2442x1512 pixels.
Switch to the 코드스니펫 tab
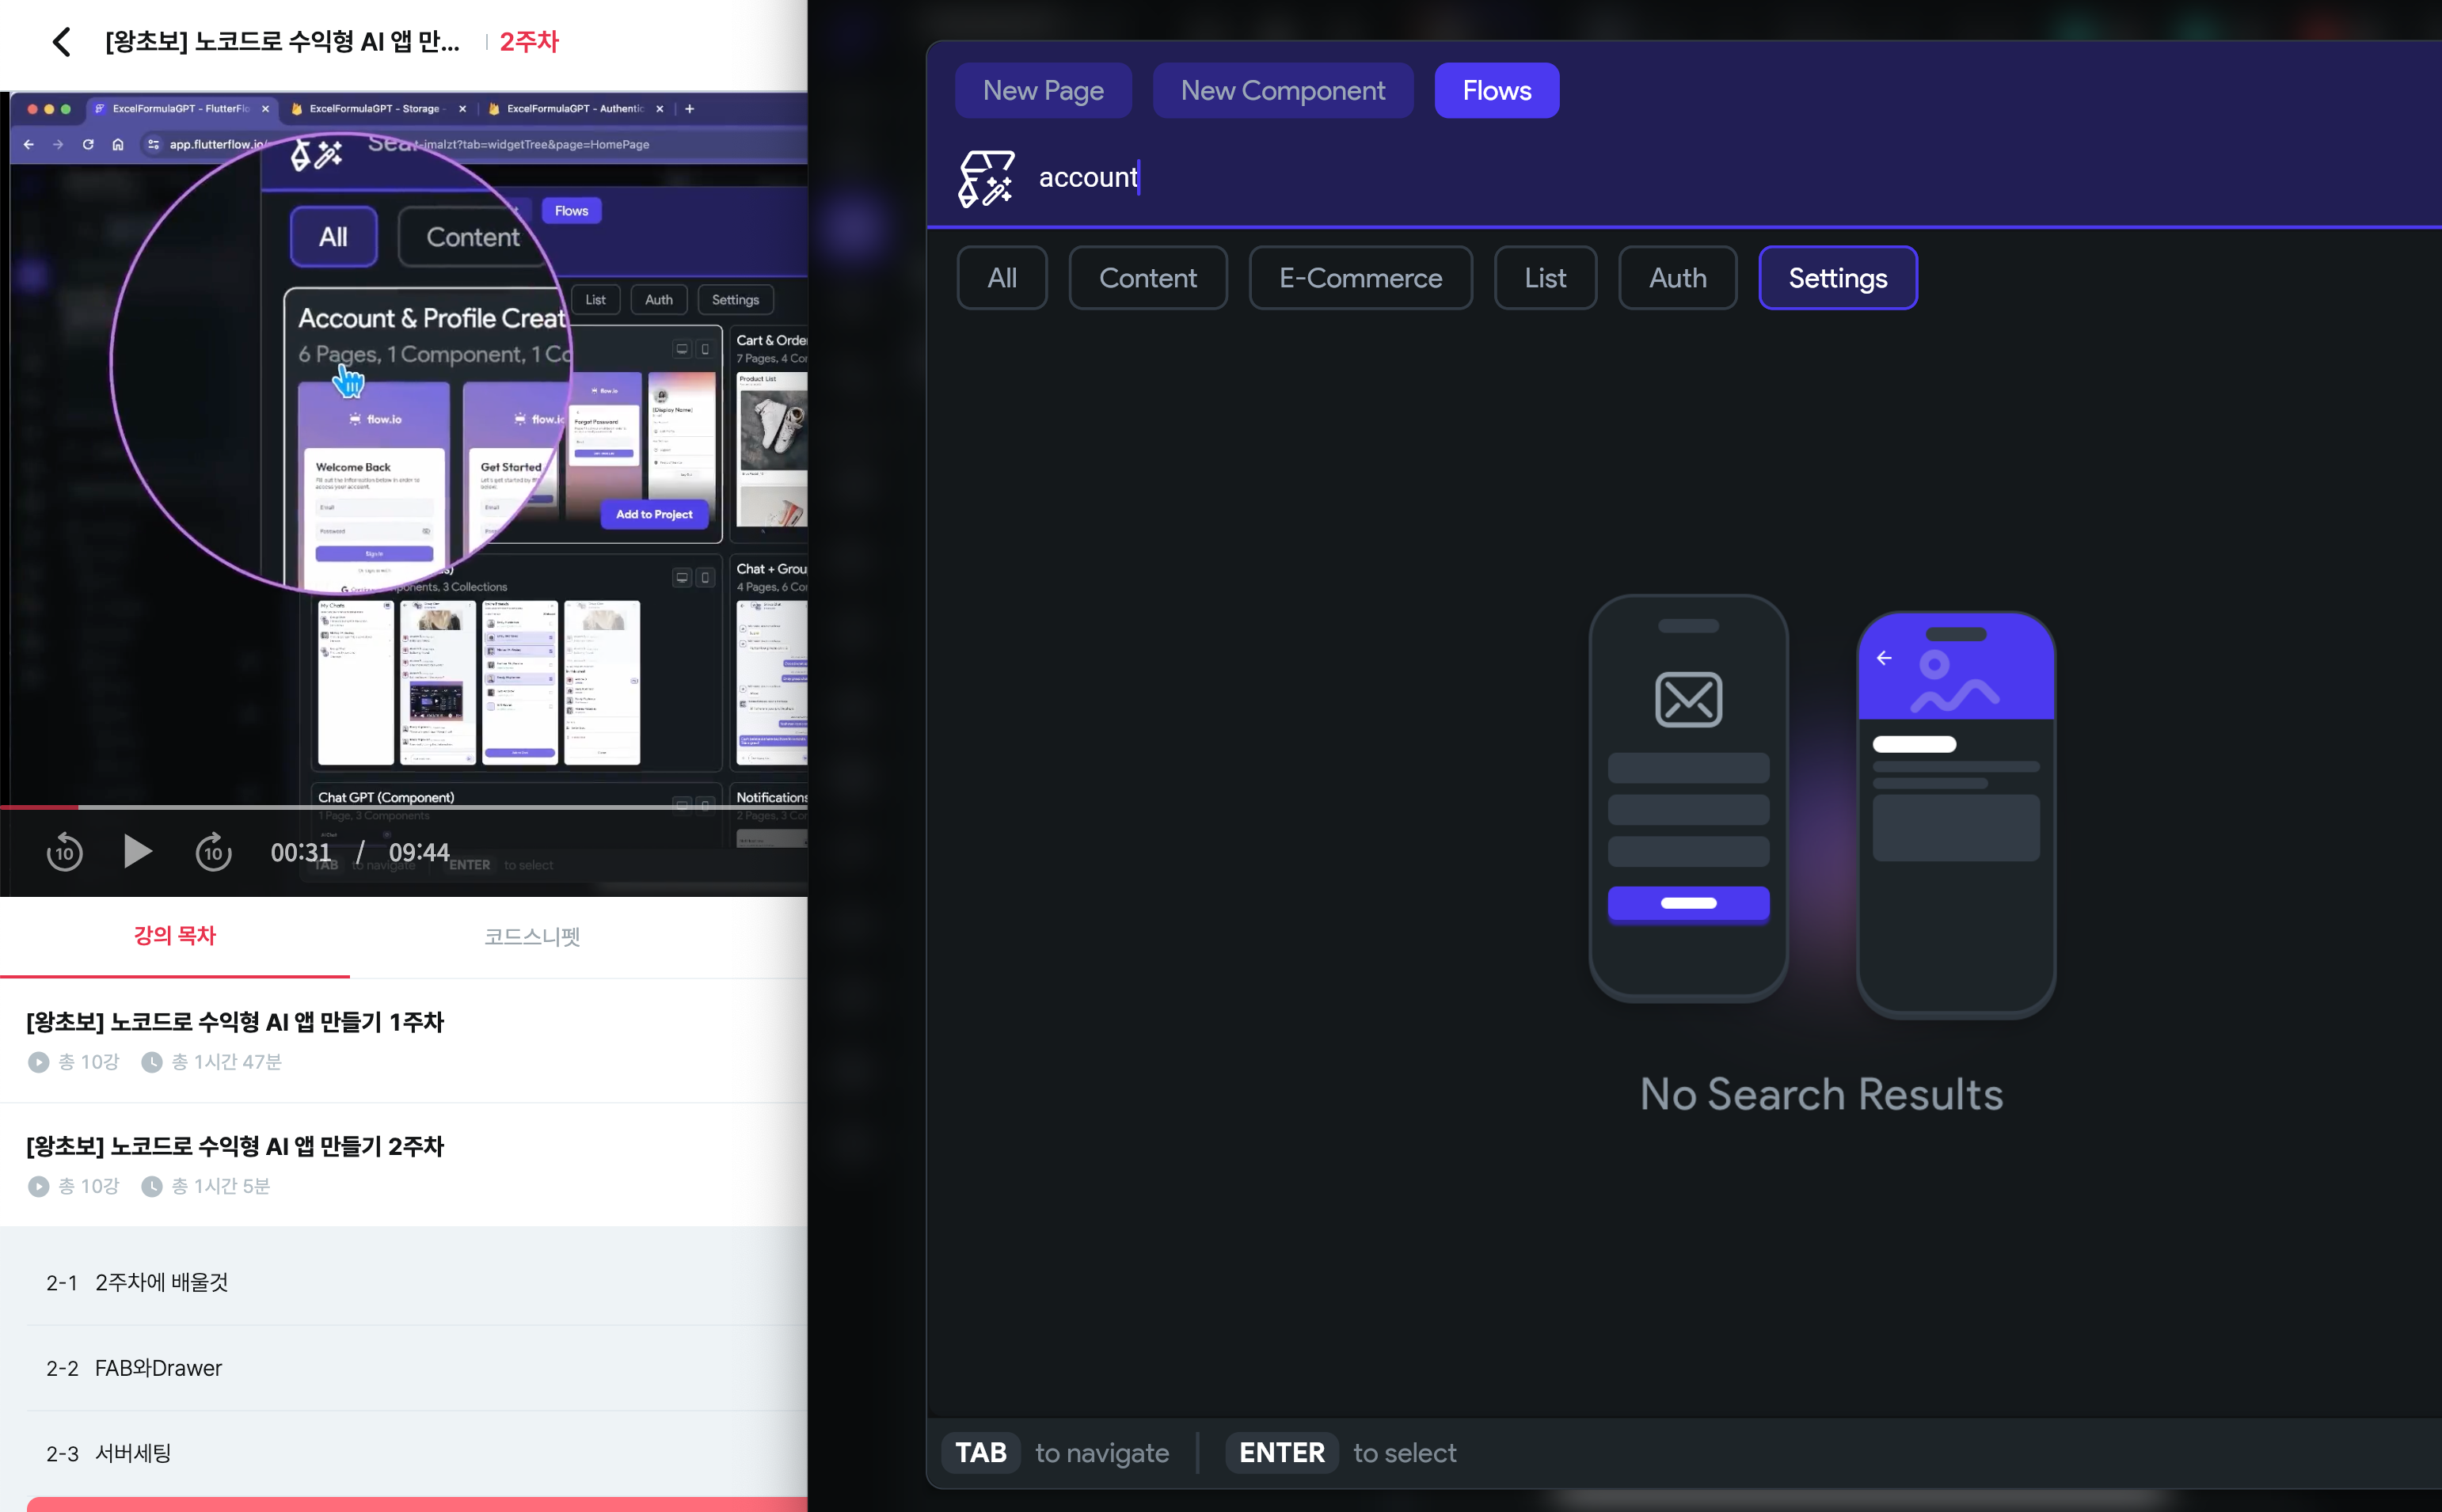(x=532, y=936)
